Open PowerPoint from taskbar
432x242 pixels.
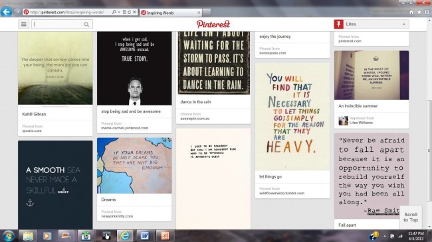164,236
